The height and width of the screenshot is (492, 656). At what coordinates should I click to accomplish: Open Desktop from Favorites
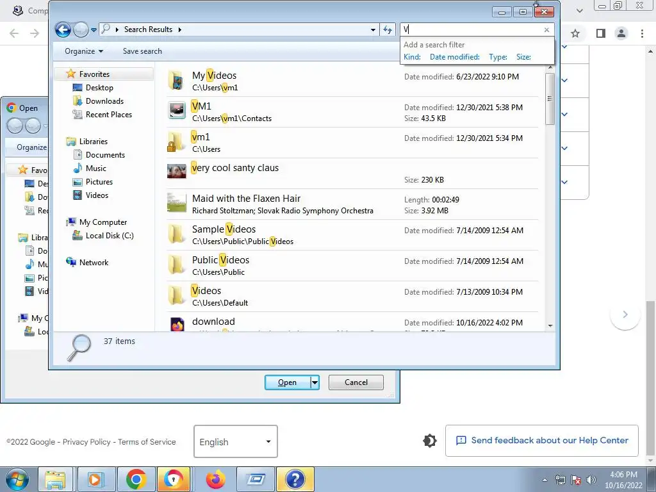click(99, 87)
